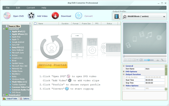Open the WebM Movie output profile dropdown
Image resolution: width=169 pixels, height=106 pixels.
pyautogui.click(x=144, y=17)
